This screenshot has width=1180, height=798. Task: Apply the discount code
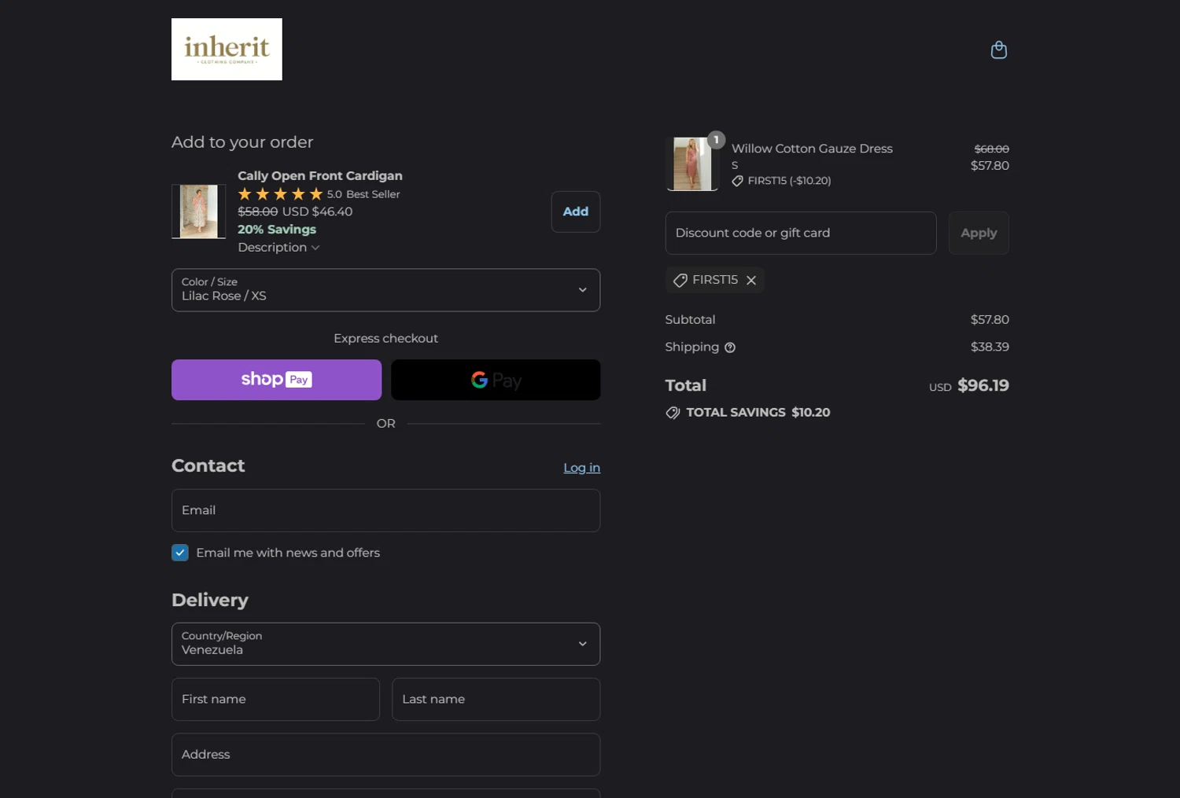(x=979, y=233)
